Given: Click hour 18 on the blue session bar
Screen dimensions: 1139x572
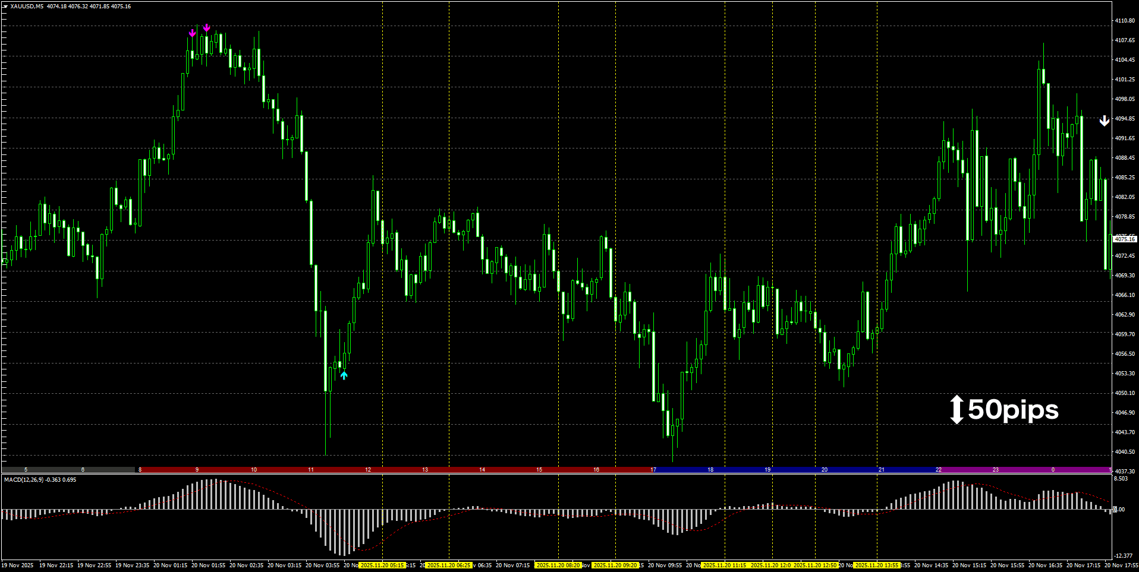Looking at the screenshot, I should click(710, 469).
